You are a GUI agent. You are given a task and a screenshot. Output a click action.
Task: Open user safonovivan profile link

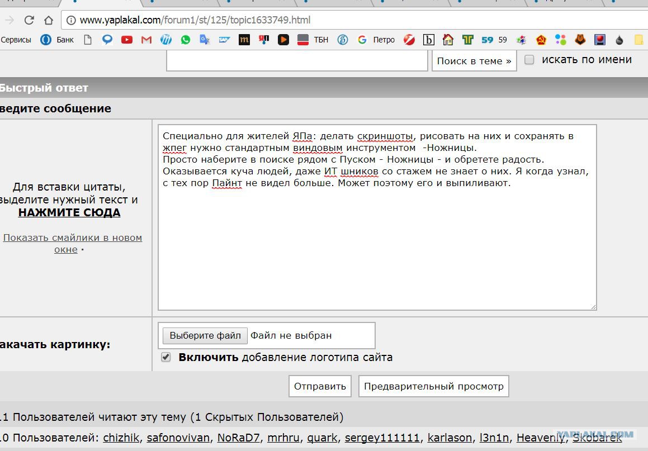click(178, 438)
